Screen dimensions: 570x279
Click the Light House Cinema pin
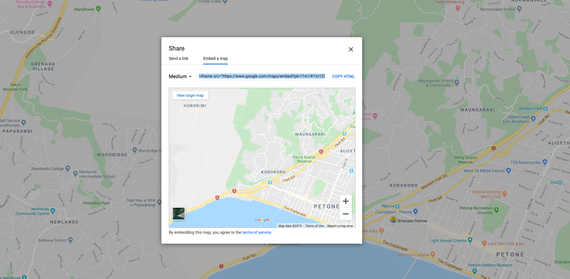[x=470, y=240]
